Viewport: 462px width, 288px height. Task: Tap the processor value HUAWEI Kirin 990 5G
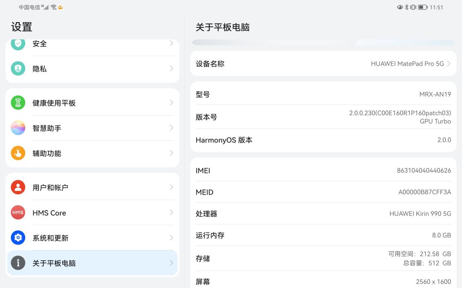click(x=420, y=214)
